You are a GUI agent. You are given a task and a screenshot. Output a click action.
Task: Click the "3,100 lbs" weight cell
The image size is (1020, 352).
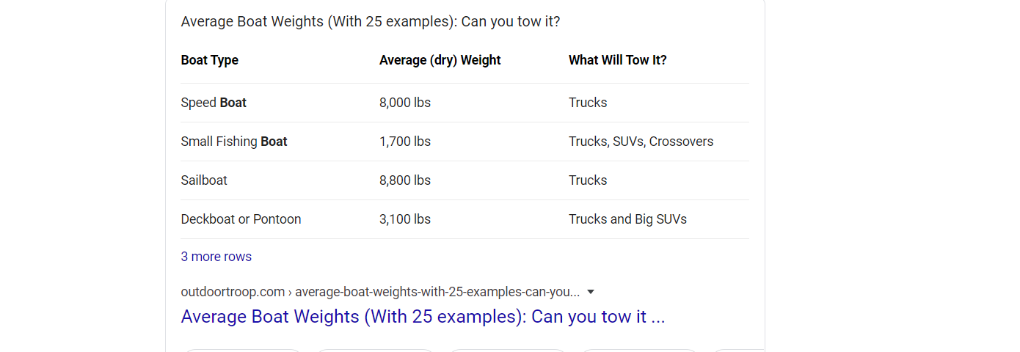(404, 219)
